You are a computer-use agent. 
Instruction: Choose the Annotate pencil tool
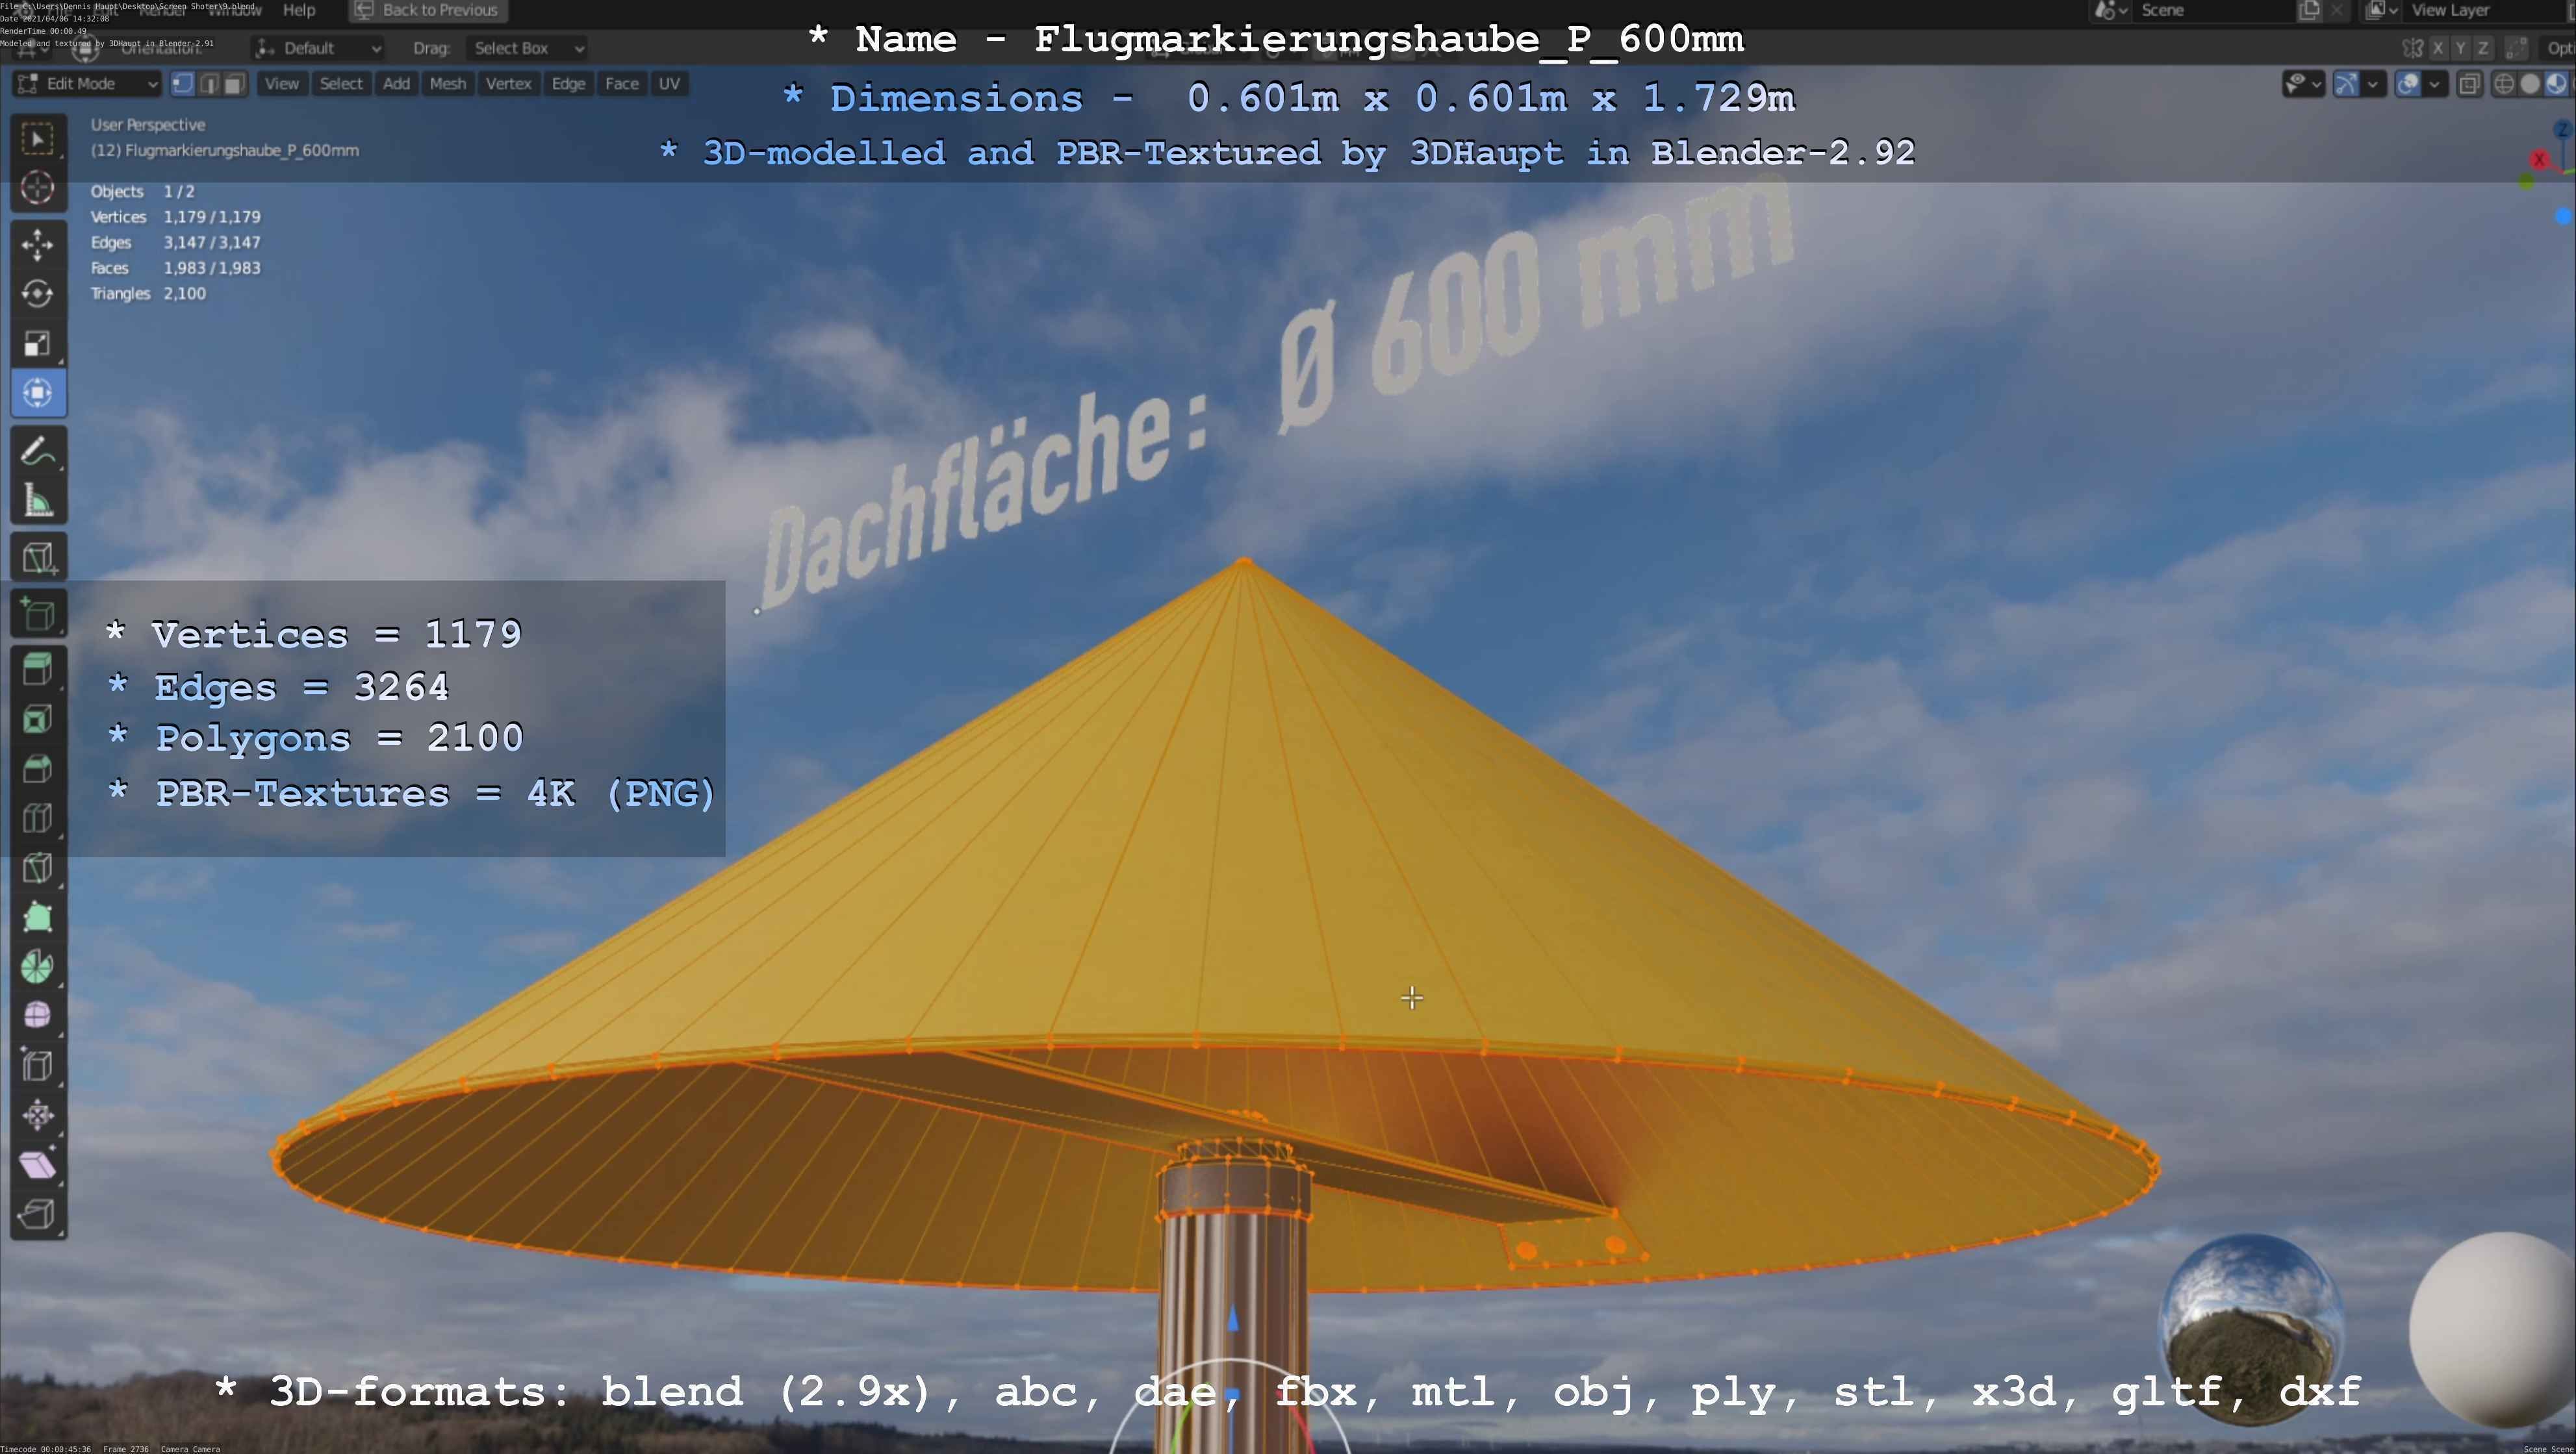(x=38, y=451)
